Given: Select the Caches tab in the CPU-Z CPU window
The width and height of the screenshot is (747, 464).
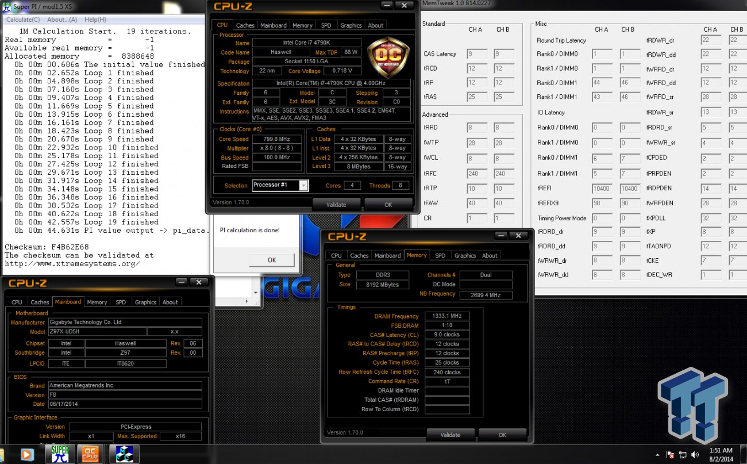Looking at the screenshot, I should point(245,25).
